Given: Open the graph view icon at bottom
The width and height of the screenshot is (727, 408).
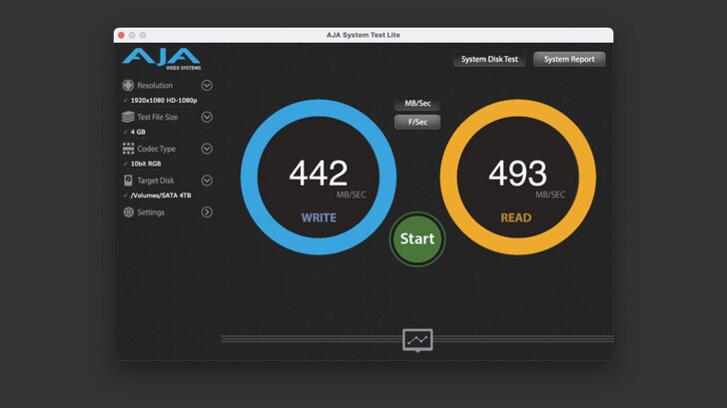Looking at the screenshot, I should click(x=417, y=340).
